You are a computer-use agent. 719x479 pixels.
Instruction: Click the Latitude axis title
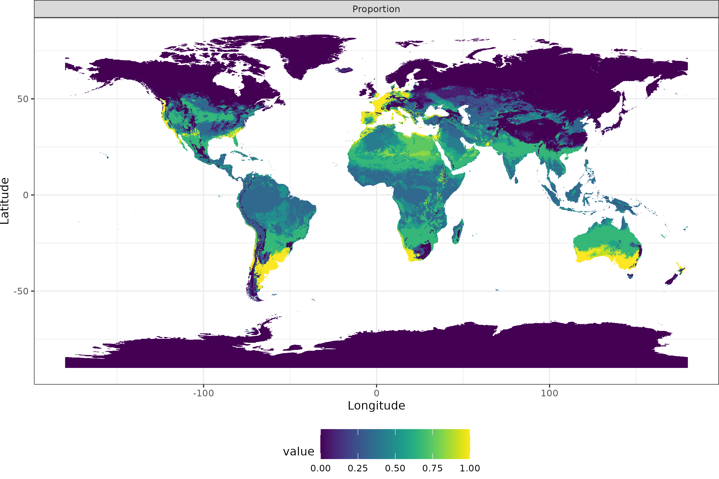click(5, 201)
